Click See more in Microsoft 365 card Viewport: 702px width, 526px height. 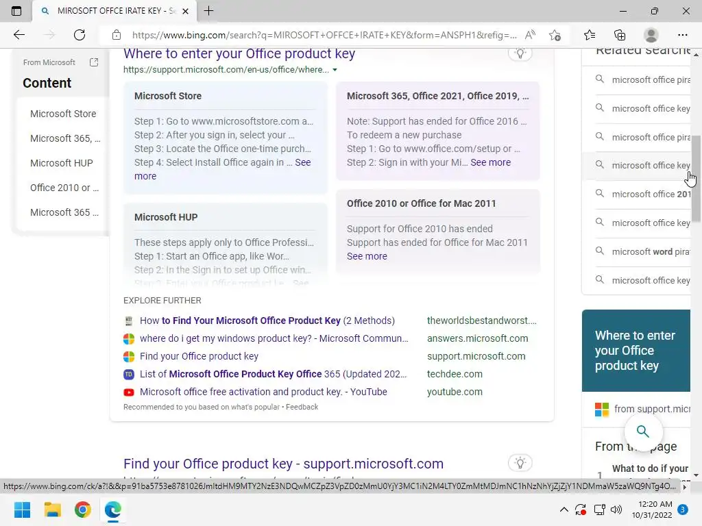click(x=490, y=162)
